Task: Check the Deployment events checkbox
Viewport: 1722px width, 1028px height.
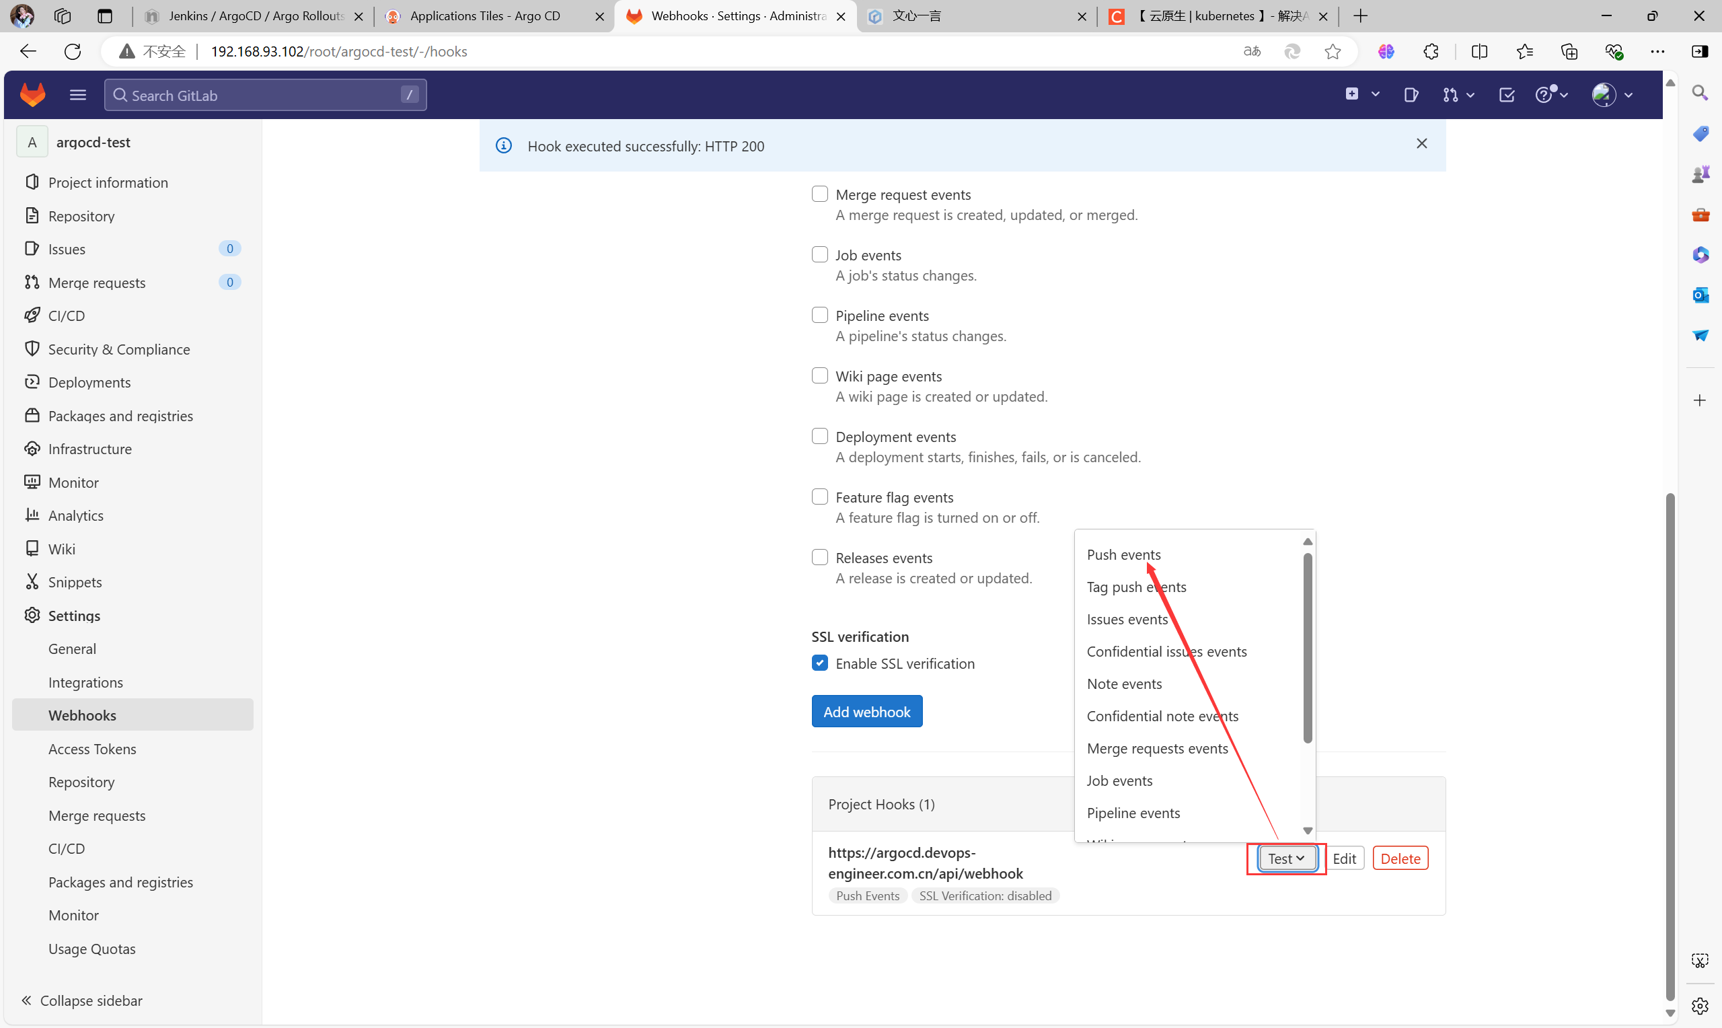Action: pos(820,436)
